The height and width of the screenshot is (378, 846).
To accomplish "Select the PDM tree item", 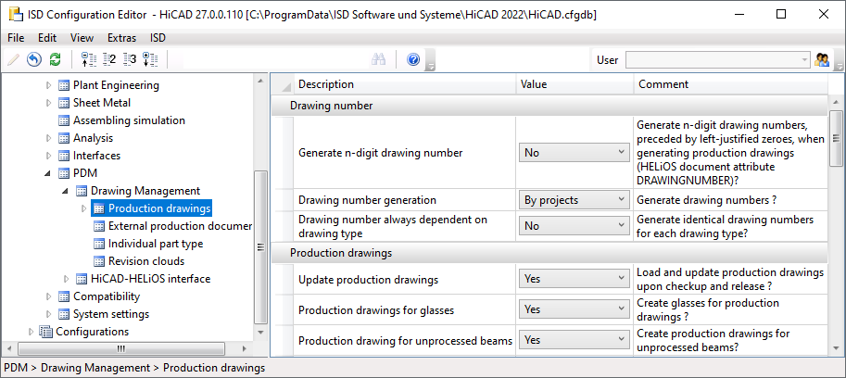I will pyautogui.click(x=85, y=173).
